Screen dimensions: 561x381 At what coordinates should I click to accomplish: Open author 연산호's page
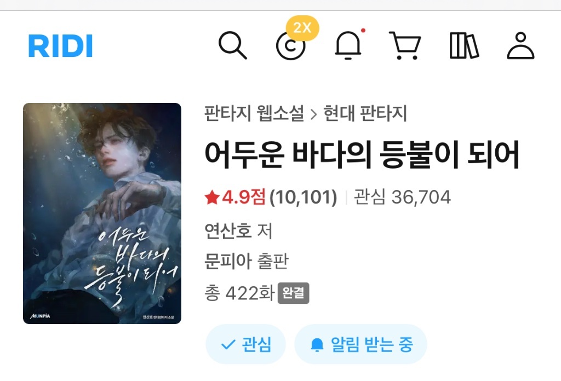click(x=227, y=230)
